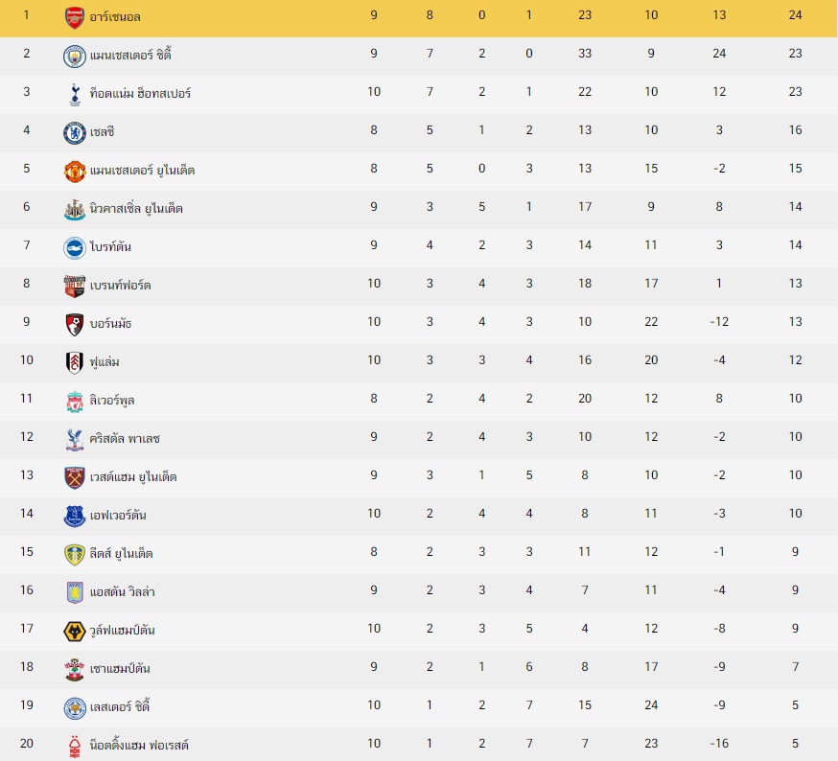Image resolution: width=838 pixels, height=761 pixels.
Task: Click the Brentford club crest
Action: tap(74, 286)
